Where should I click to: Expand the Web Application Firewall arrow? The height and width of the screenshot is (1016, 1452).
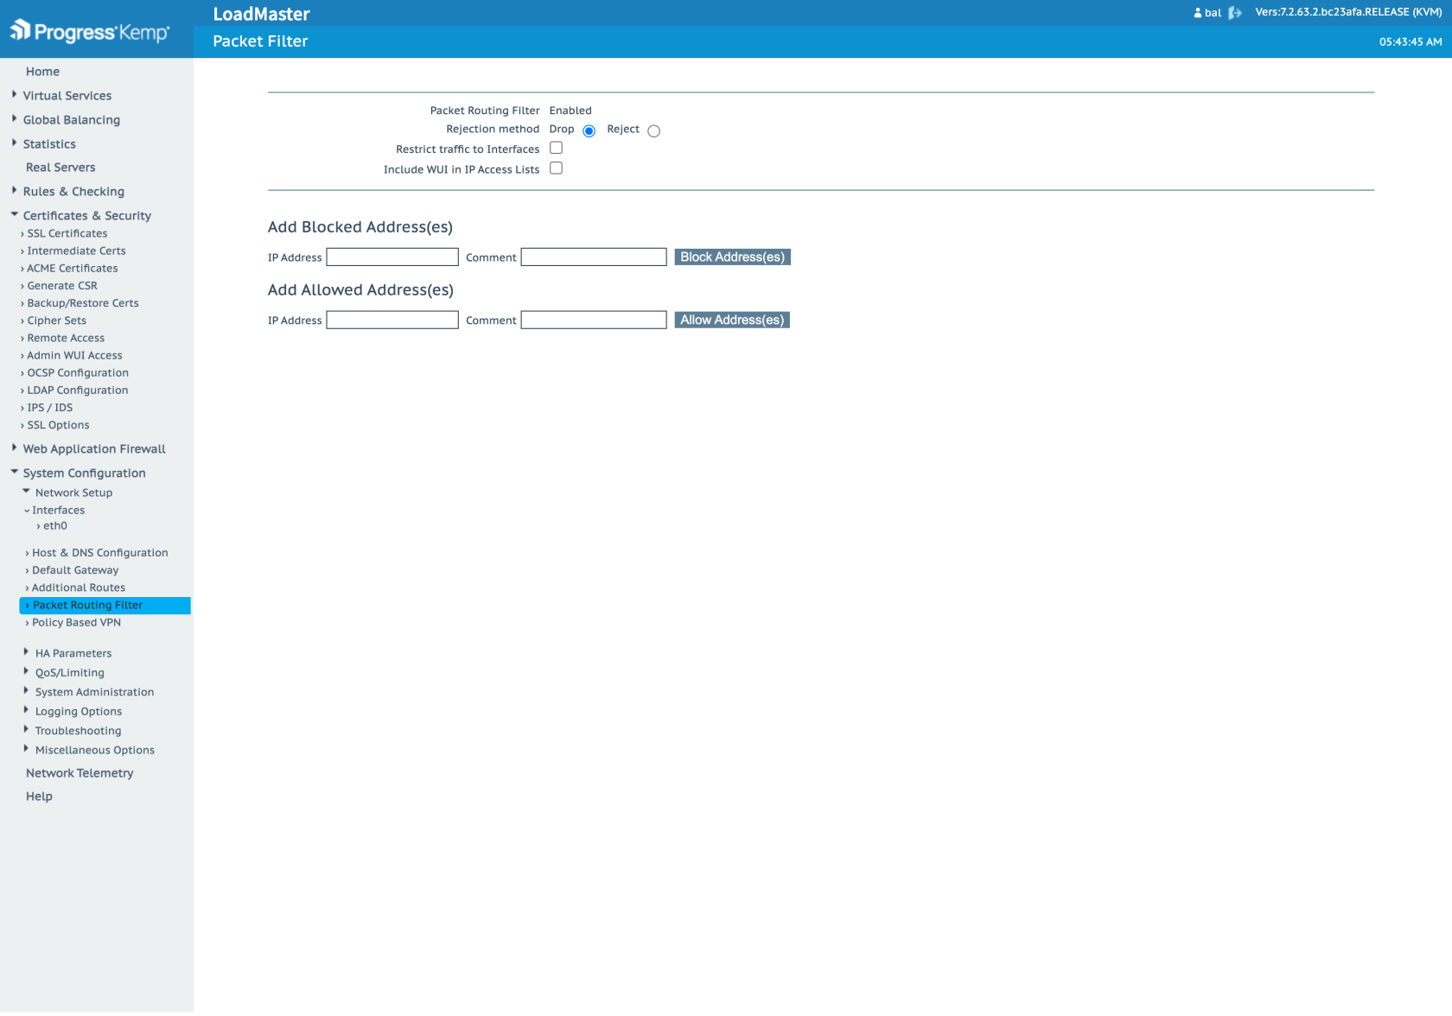click(14, 448)
